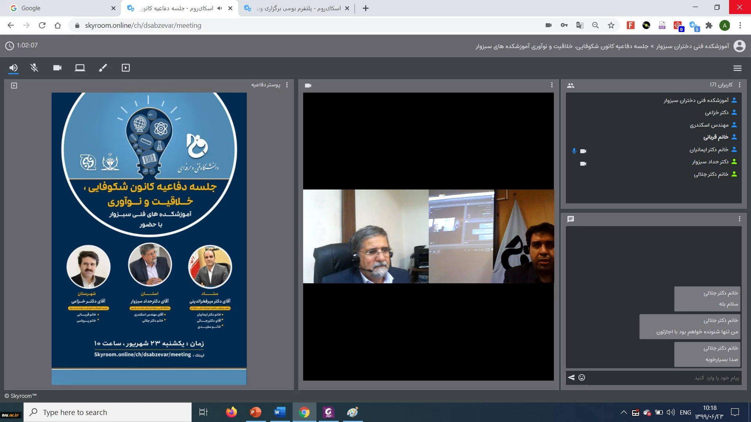Viewport: 751px width, 422px height.
Task: Click the send message arrow icon
Action: coord(571,377)
